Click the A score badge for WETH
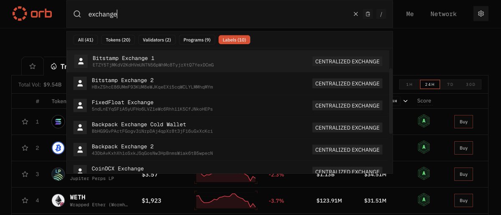501x215 pixels. [x=424, y=200]
